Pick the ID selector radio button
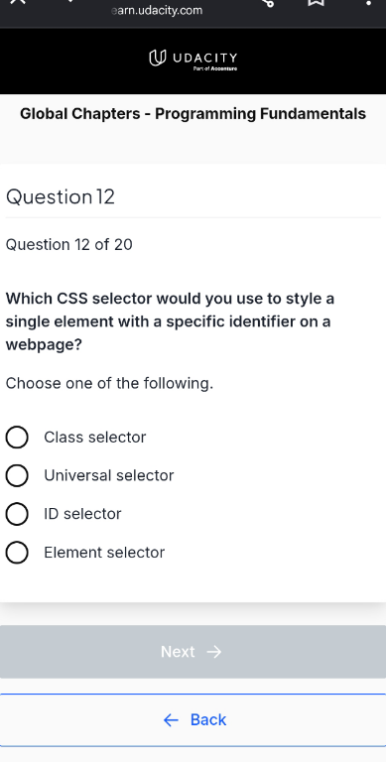The image size is (386, 762). [17, 514]
